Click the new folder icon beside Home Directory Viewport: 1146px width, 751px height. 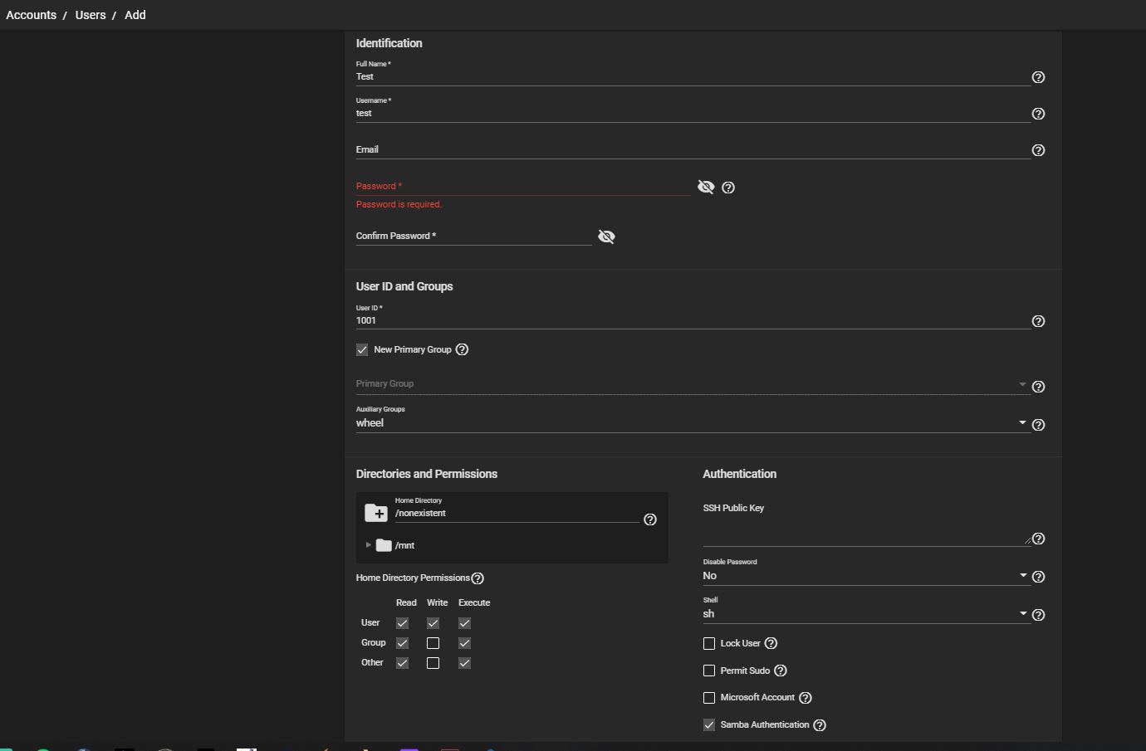click(376, 513)
